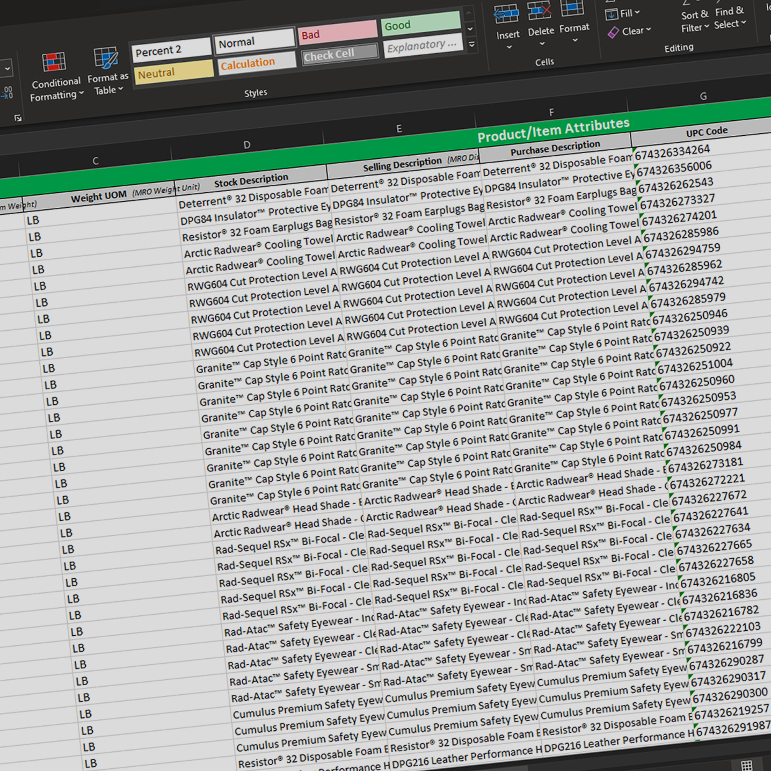The image size is (771, 771).
Task: Select Deterrent 32 cell in Stock Description
Action: pos(253,198)
